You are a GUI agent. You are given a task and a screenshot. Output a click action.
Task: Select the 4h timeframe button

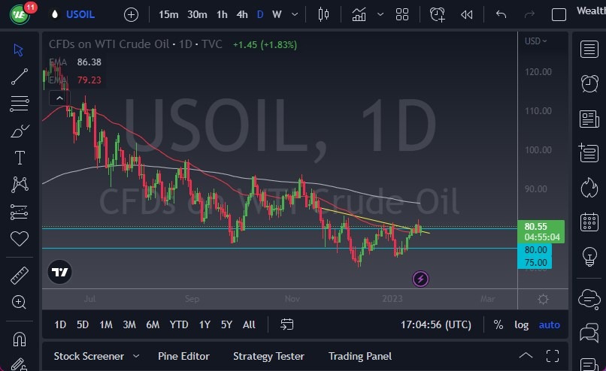pyautogui.click(x=241, y=14)
